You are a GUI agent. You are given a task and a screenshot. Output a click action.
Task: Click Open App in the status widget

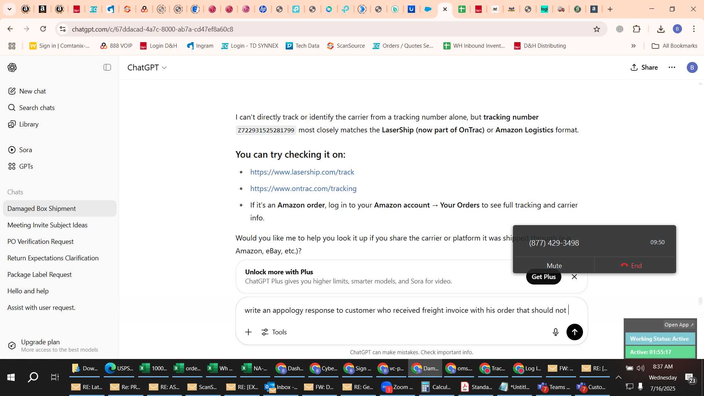coord(679,325)
